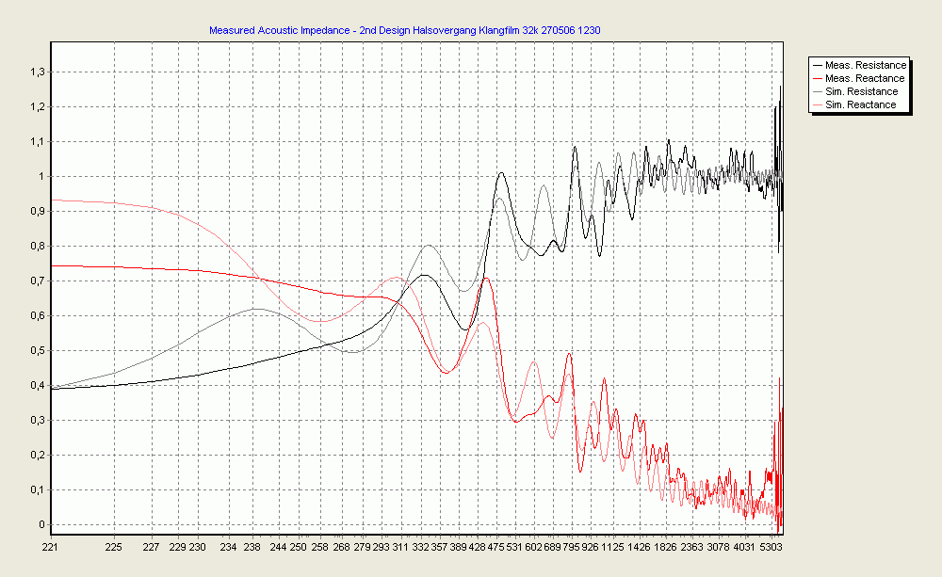Click x-axis frequency label 311
The height and width of the screenshot is (577, 942).
click(x=400, y=547)
